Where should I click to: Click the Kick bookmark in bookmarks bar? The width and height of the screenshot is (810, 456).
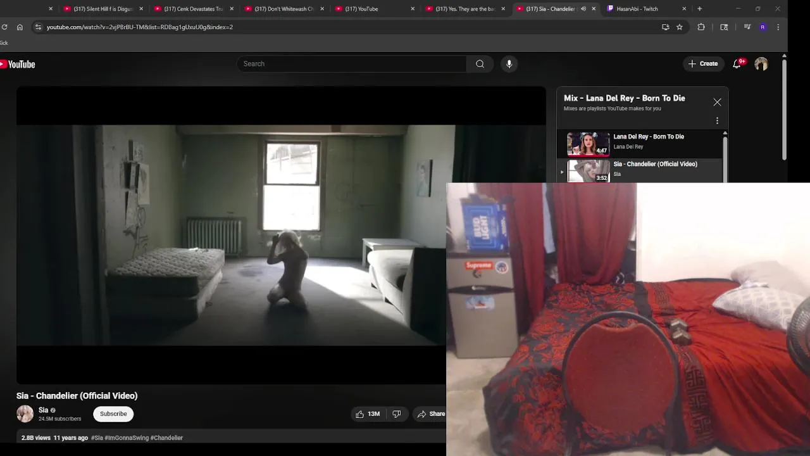click(x=4, y=43)
